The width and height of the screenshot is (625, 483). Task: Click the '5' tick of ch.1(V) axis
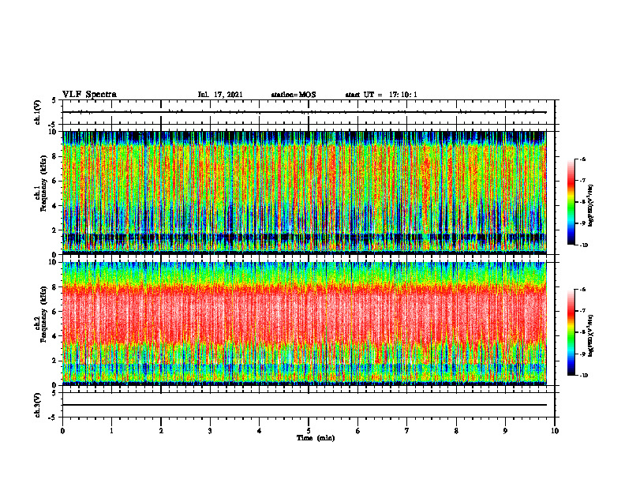click(54, 100)
